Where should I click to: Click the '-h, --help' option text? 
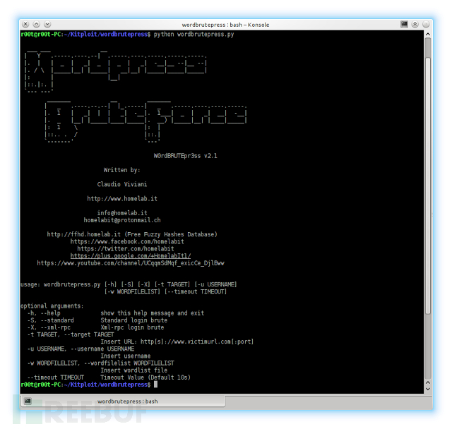(44, 313)
